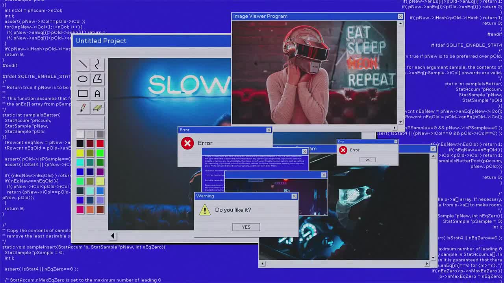Click the down arrow on the image viewer scrollbar
Image resolution: width=504 pixels, height=283 pixels.
[400, 122]
